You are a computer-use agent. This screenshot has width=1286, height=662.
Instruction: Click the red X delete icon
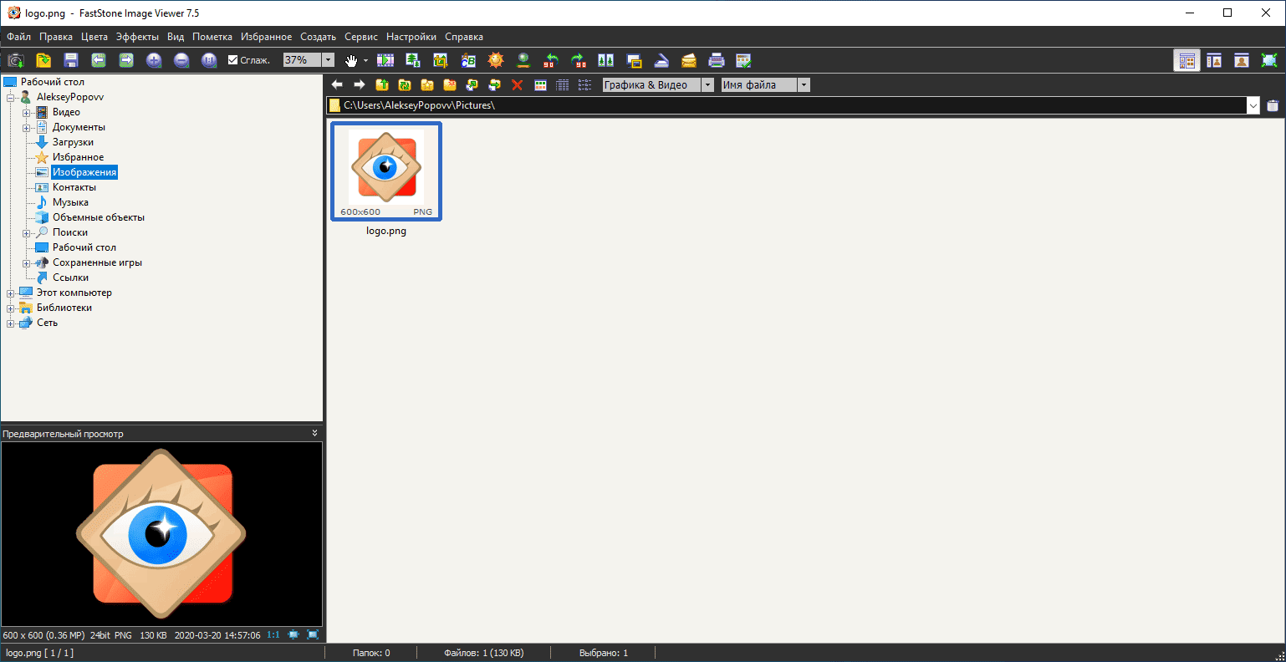click(517, 84)
